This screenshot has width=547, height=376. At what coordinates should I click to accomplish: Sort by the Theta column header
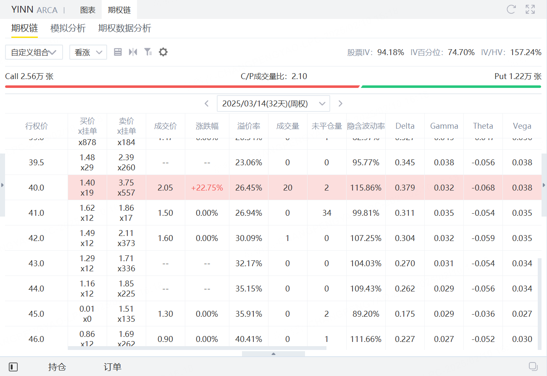[x=483, y=126]
